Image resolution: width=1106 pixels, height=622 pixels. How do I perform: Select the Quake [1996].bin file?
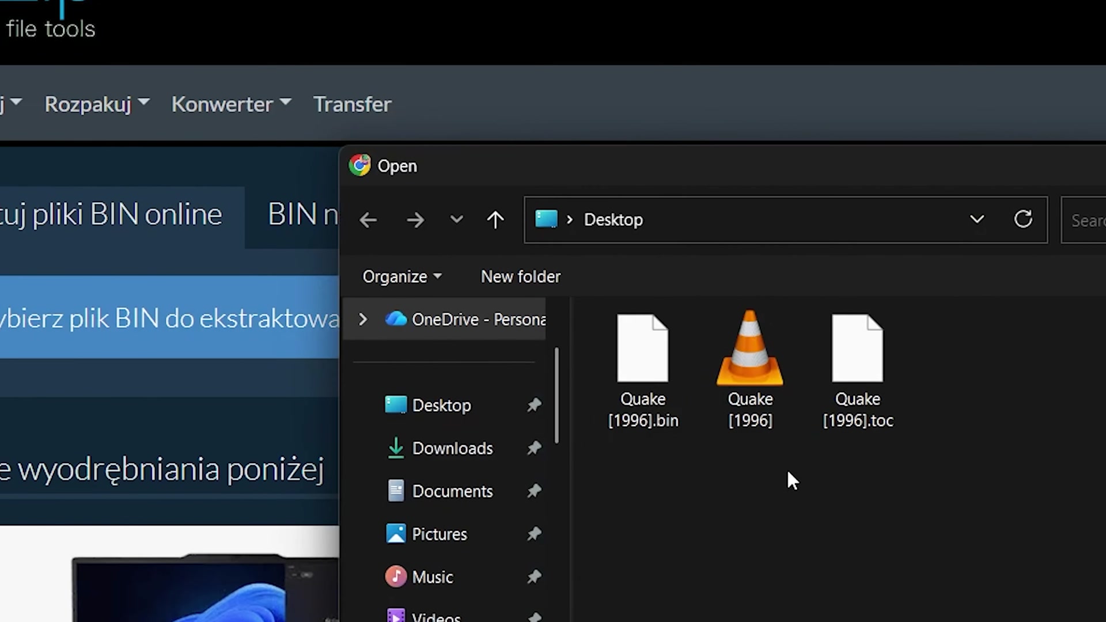(x=643, y=370)
